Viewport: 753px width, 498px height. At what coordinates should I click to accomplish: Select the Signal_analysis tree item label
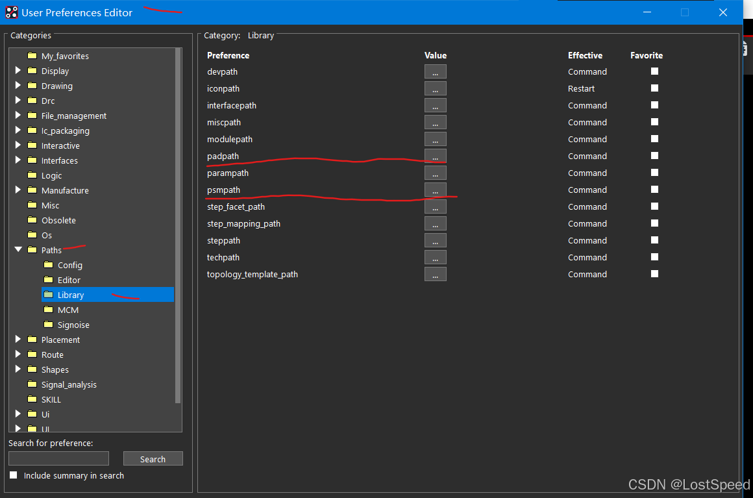pyautogui.click(x=69, y=384)
